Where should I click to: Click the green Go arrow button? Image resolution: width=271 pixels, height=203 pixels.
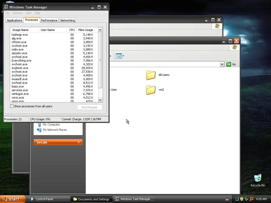pyautogui.click(x=228, y=64)
